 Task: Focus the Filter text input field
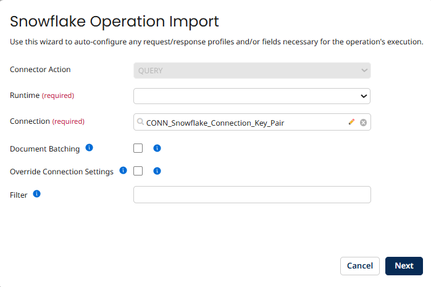pos(252,195)
